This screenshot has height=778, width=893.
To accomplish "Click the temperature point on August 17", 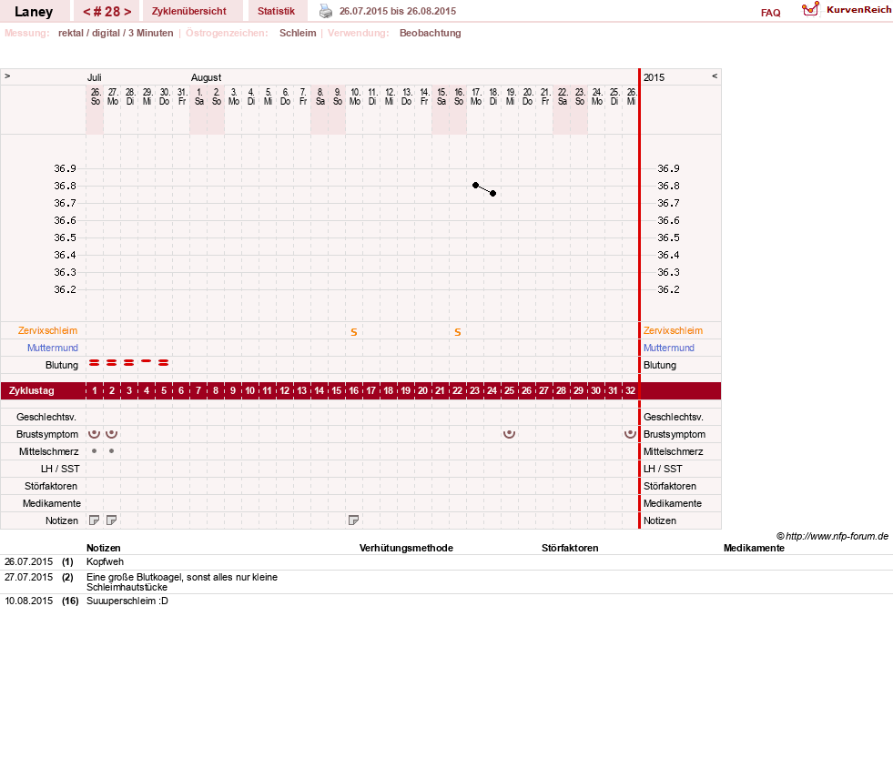I will point(475,185).
